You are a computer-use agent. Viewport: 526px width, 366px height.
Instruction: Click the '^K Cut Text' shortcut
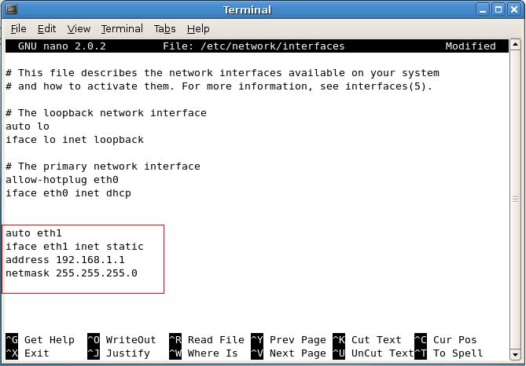pyautogui.click(x=367, y=340)
